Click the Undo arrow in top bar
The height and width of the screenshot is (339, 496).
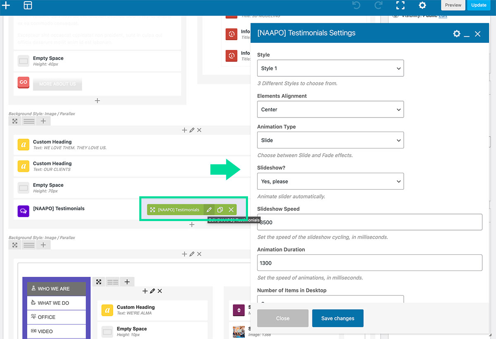(356, 5)
